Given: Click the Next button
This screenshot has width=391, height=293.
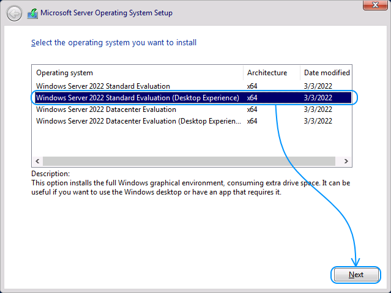Looking at the screenshot, I should point(356,275).
